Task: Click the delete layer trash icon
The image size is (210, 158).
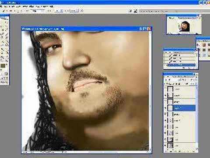Action: pyautogui.click(x=194, y=151)
